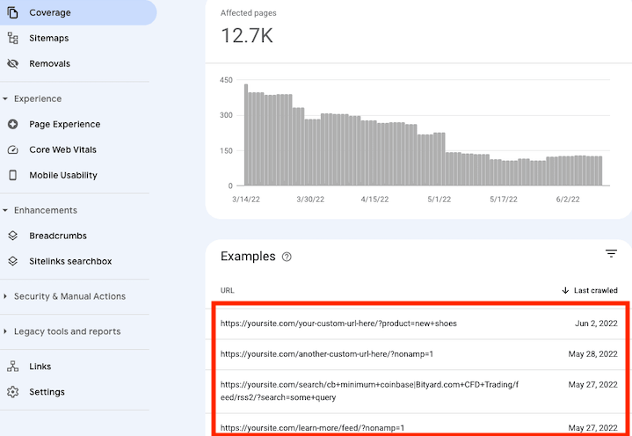Open Sitelinks searchbox report
The width and height of the screenshot is (632, 436).
pos(70,261)
